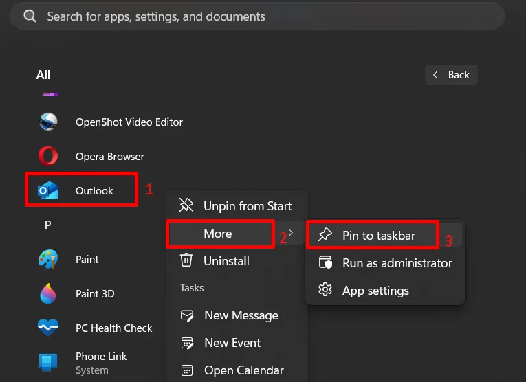
Task: Open the Phone Link app icon
Action: click(48, 362)
